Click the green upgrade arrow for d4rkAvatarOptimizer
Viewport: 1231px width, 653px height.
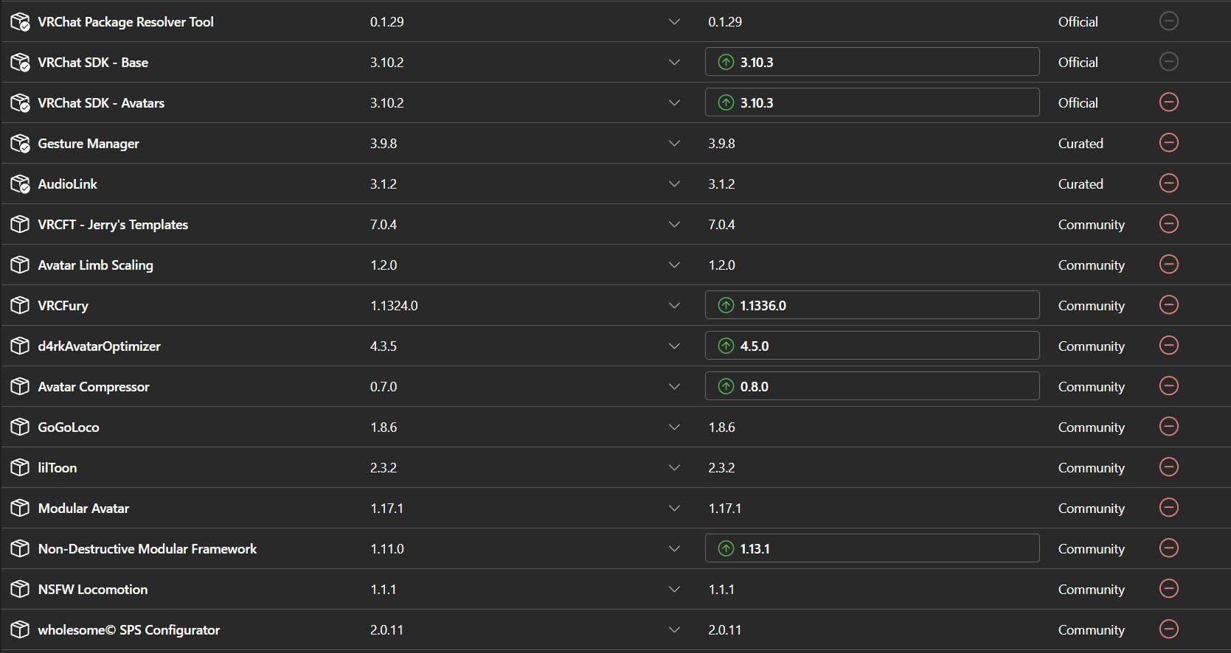tap(726, 346)
